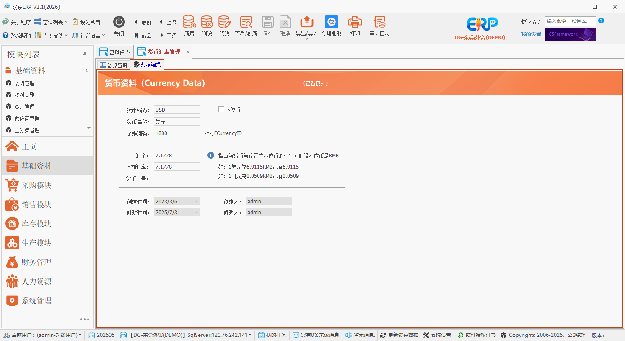Open the 设置皮肤 skin dropdown

pyautogui.click(x=51, y=36)
